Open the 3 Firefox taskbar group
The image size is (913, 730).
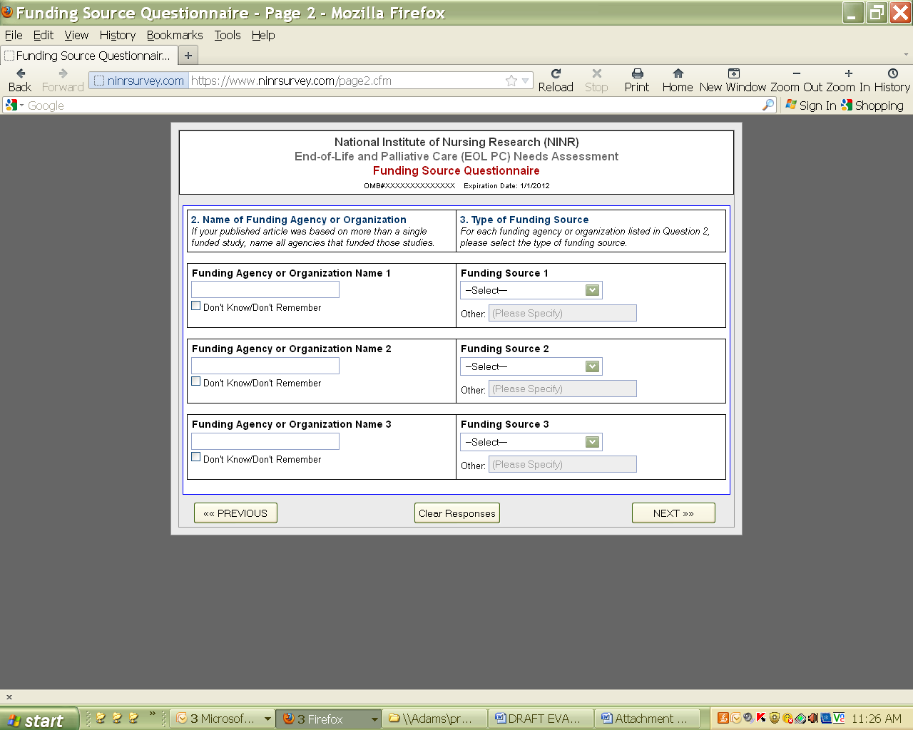point(330,719)
